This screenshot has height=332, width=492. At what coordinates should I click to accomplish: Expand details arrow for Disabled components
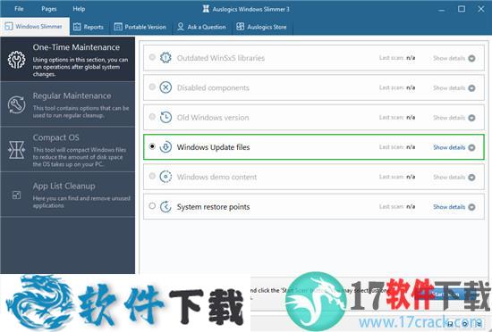coord(471,88)
